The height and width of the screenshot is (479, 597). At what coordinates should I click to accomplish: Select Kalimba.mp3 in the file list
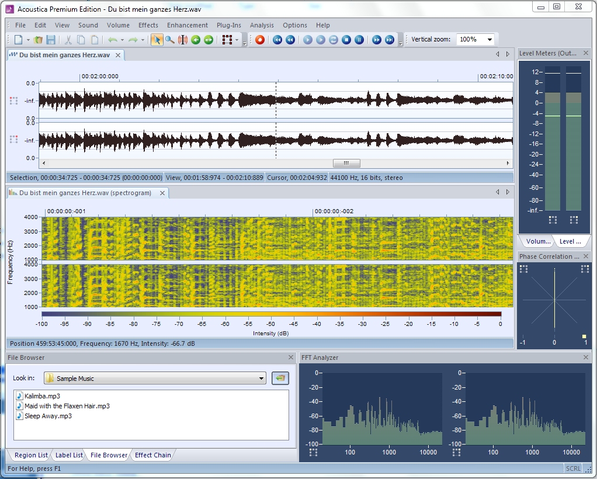coord(42,396)
